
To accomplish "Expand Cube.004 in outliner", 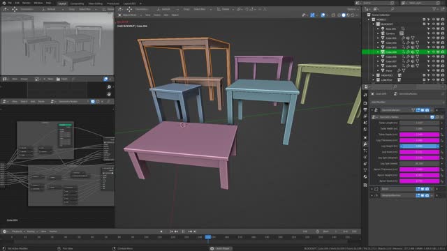I will 378,52.
